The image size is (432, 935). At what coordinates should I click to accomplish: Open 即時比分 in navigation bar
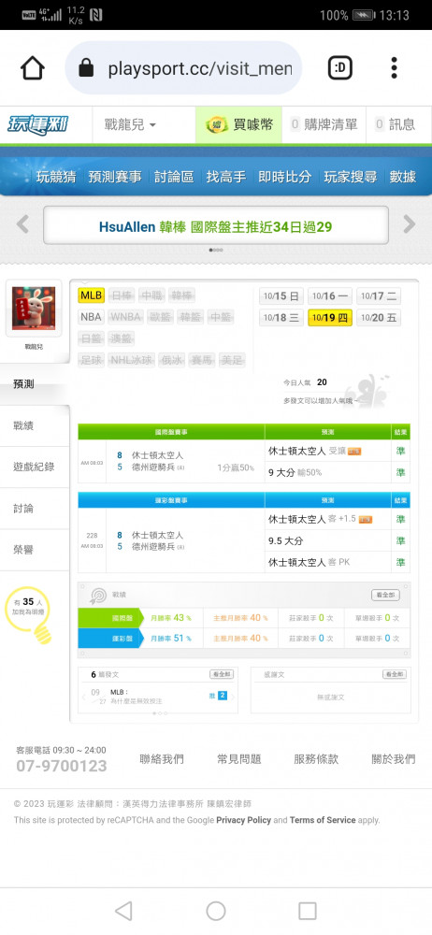click(x=284, y=177)
